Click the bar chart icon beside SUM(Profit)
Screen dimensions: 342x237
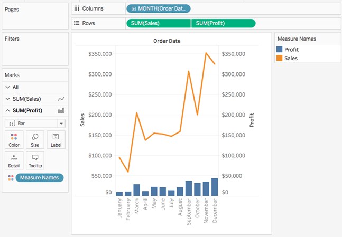point(61,110)
